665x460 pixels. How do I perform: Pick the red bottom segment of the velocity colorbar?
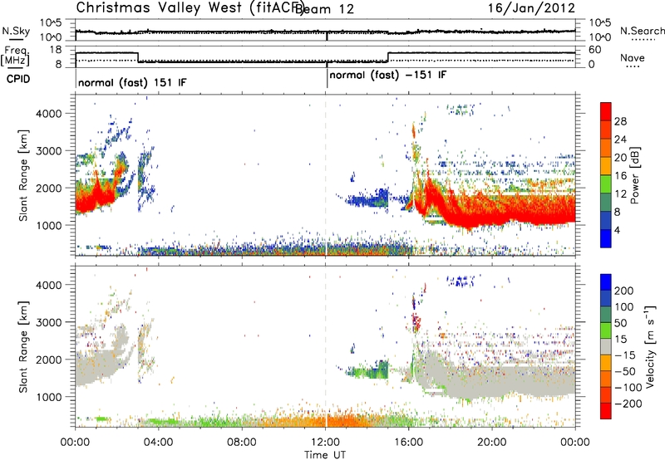click(x=606, y=411)
